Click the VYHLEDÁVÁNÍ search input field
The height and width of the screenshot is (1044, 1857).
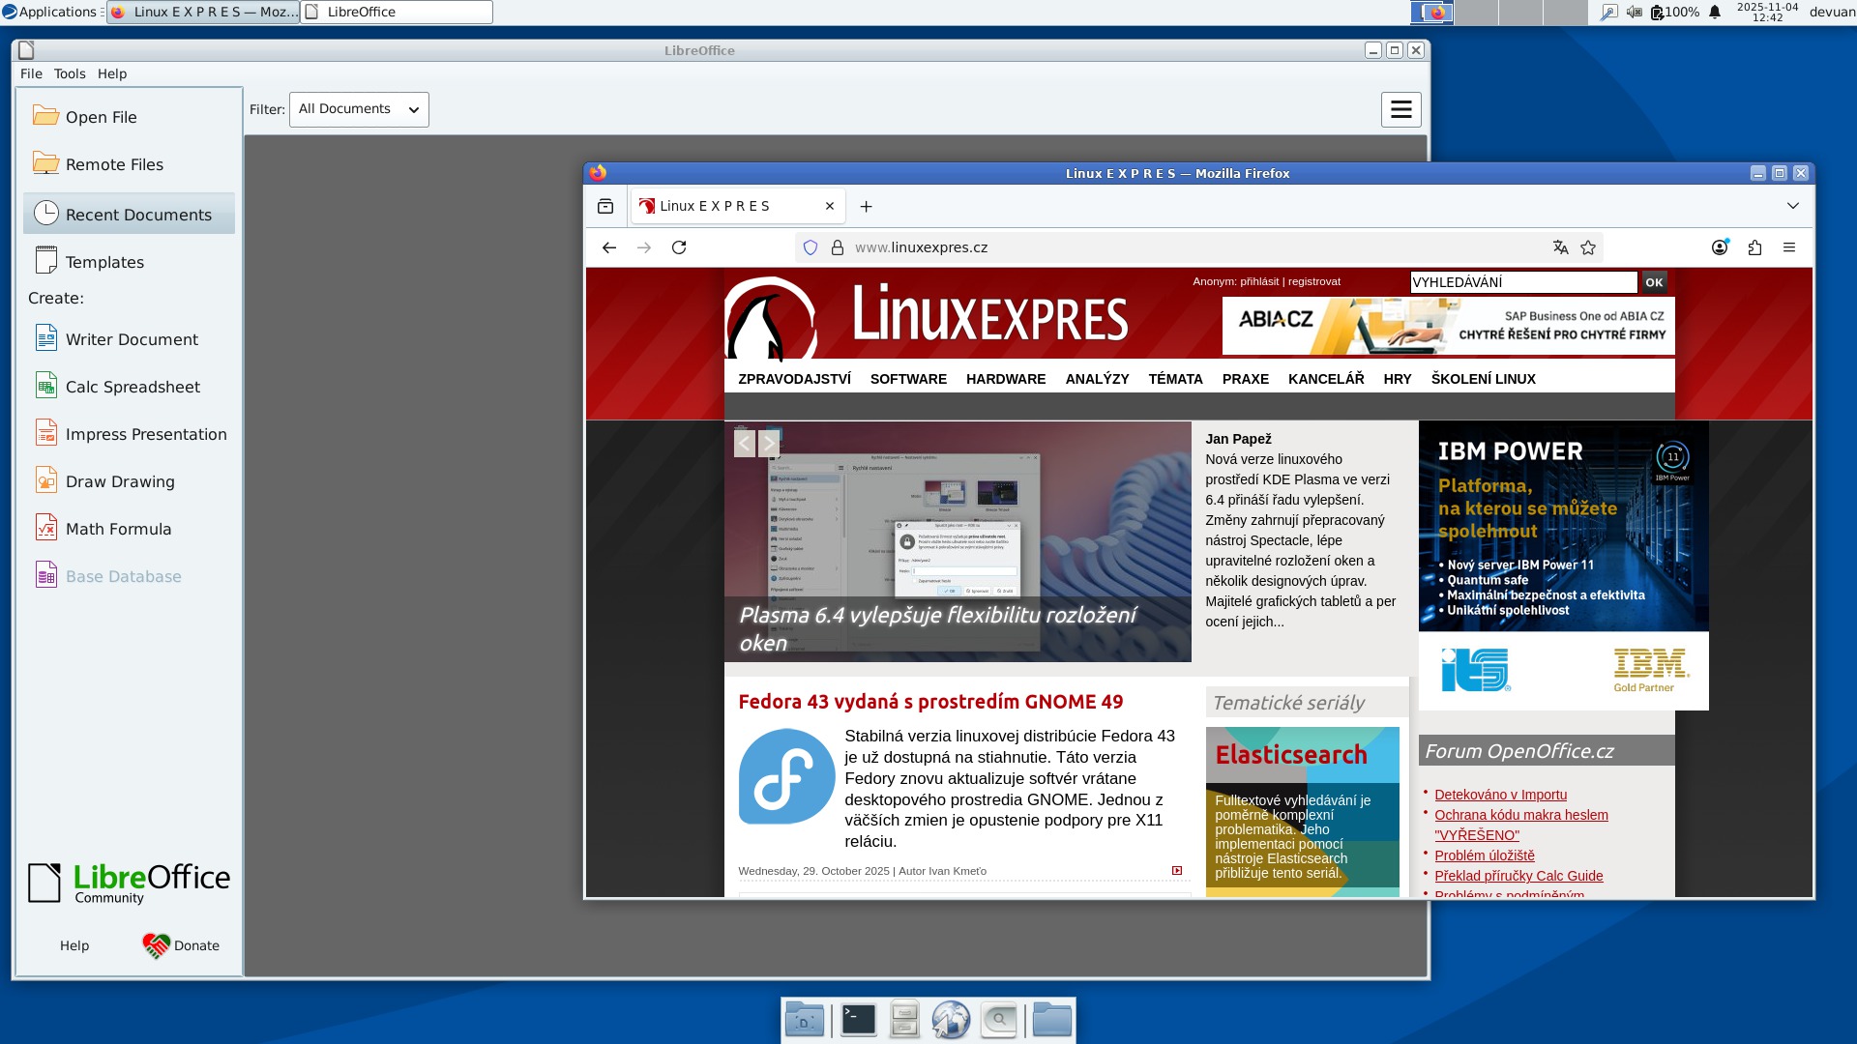(x=1522, y=282)
